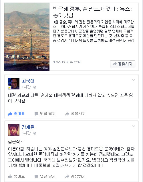Open the 강재완 profile name link
The image size is (143, 182).
(x=28, y=127)
